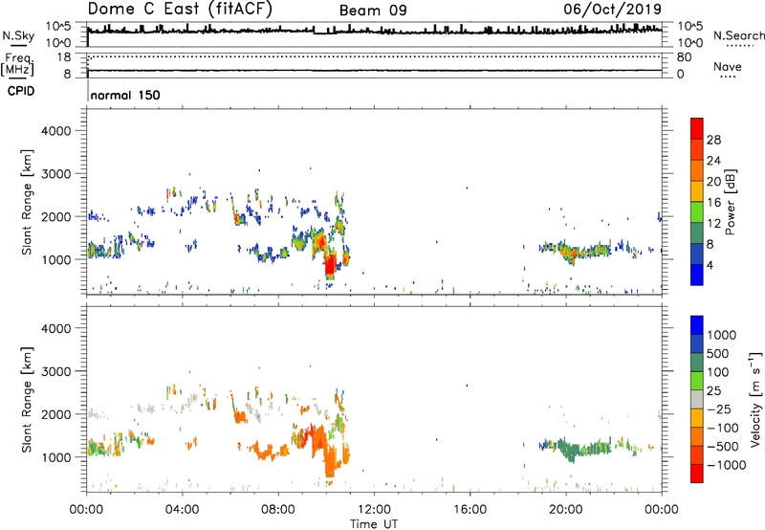Click the 'Slant Range [km]' label of the power panel
The height and width of the screenshot is (530, 765).
pyautogui.click(x=27, y=202)
